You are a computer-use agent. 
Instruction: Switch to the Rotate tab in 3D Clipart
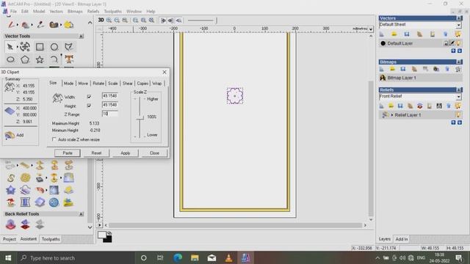[x=98, y=84]
